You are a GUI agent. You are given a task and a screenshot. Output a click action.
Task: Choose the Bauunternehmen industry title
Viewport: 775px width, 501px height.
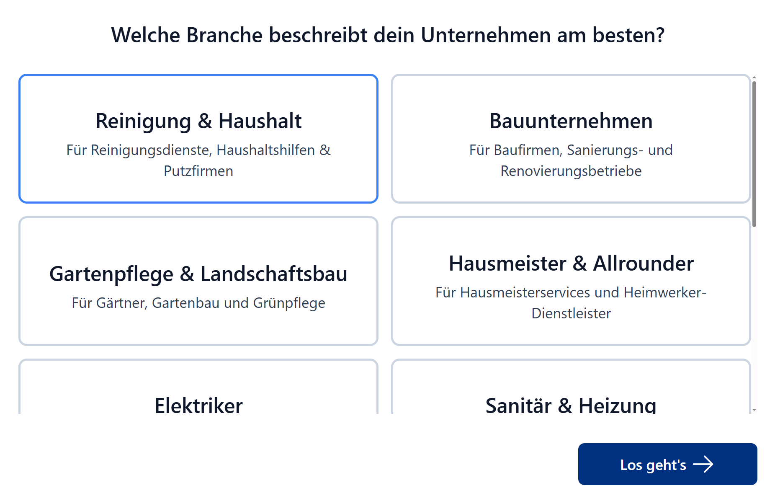tap(571, 121)
